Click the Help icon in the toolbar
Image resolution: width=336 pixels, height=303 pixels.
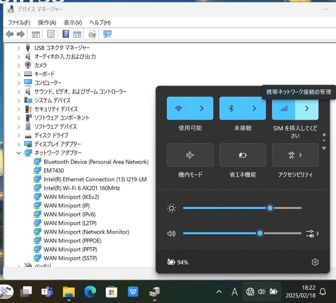66,34
